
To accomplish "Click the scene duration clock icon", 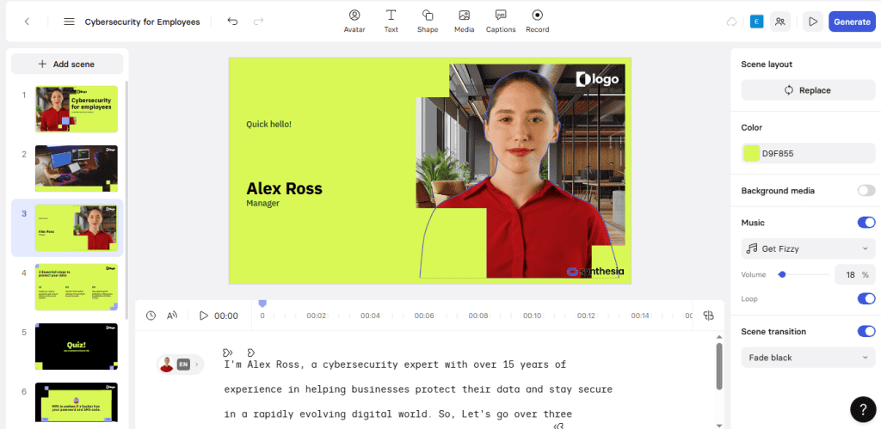I will click(151, 316).
